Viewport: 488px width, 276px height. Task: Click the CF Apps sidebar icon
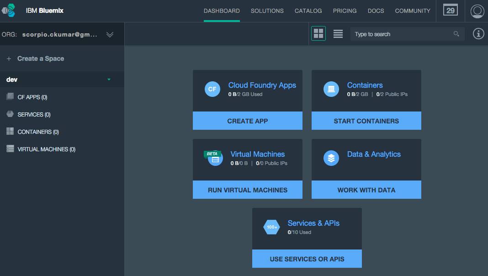(10, 96)
